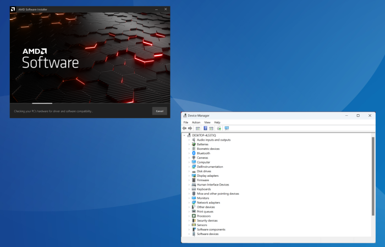This screenshot has width=385, height=247.
Task: Open the Action menu in Device Manager
Action: (x=196, y=122)
